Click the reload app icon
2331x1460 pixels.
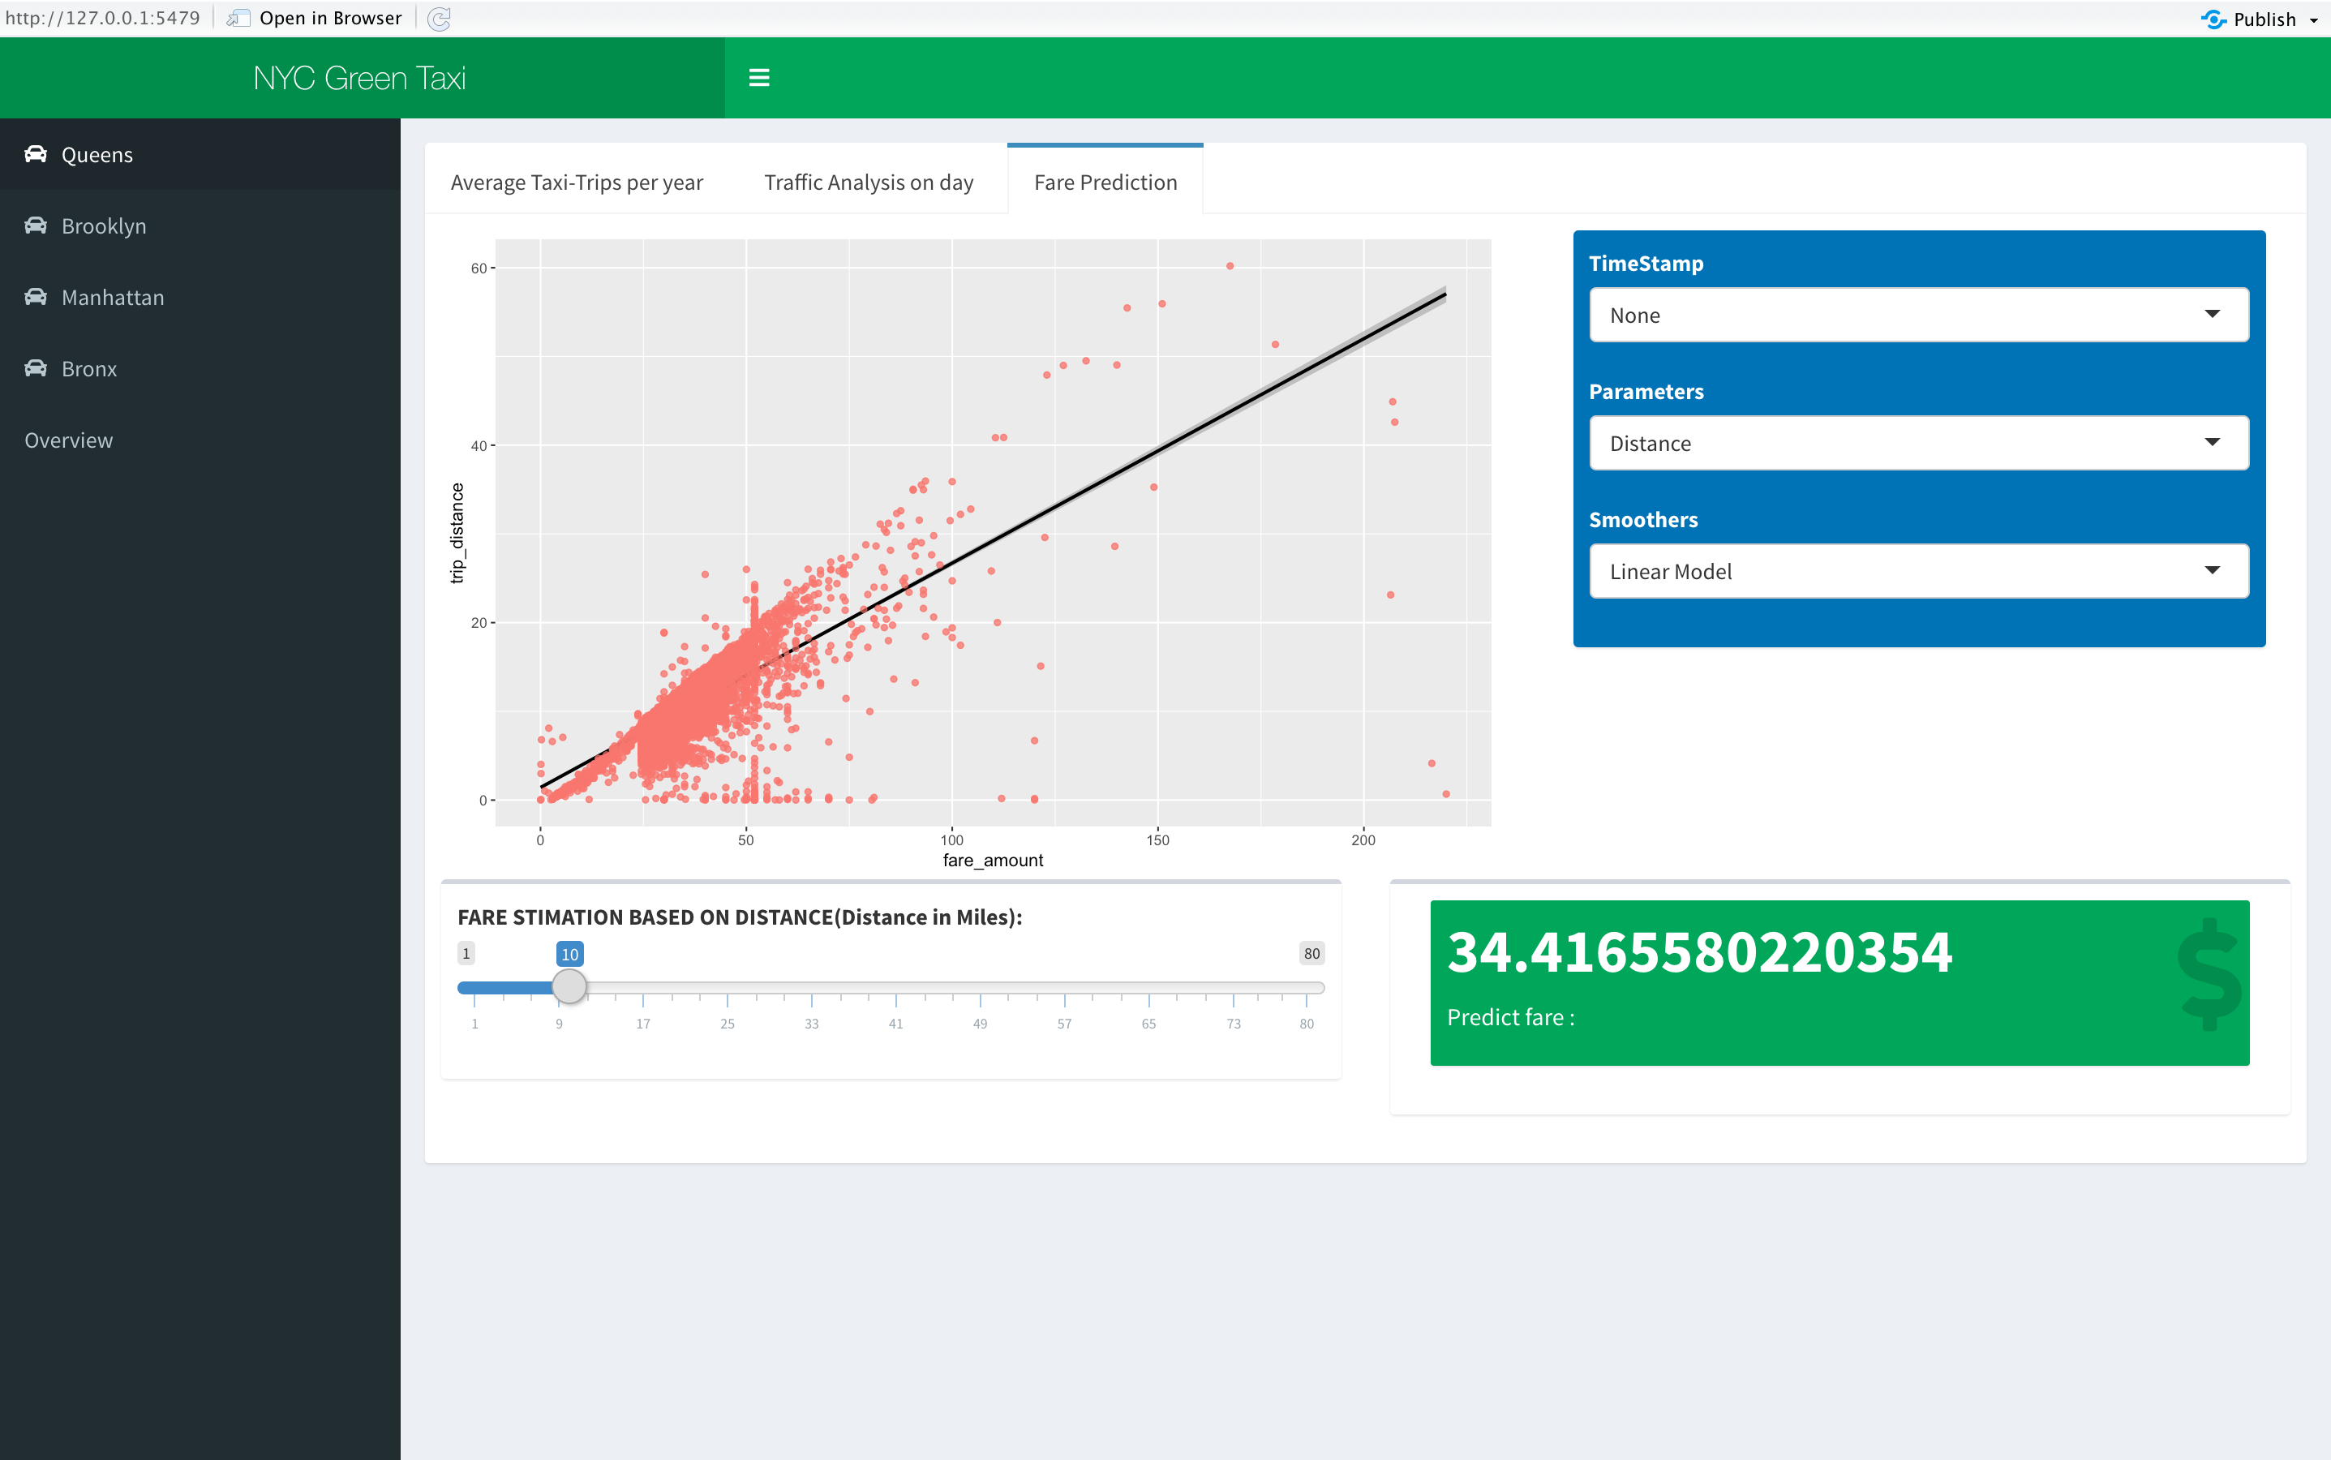click(440, 17)
